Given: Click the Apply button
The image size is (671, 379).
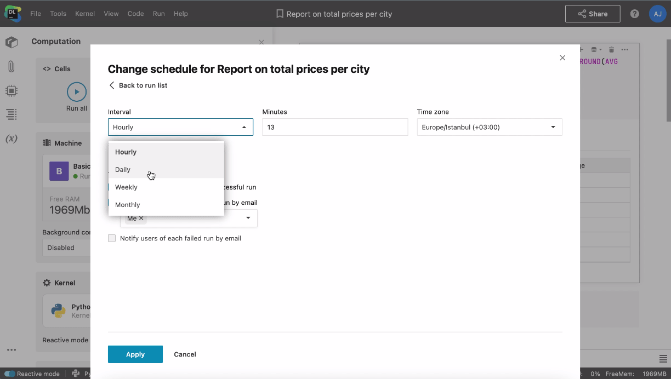Looking at the screenshot, I should pyautogui.click(x=135, y=354).
